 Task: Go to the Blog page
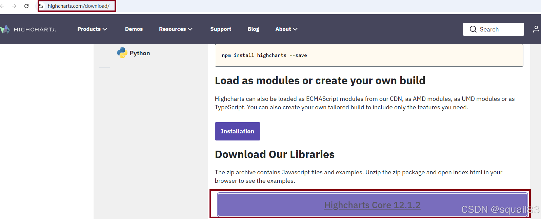pos(253,29)
